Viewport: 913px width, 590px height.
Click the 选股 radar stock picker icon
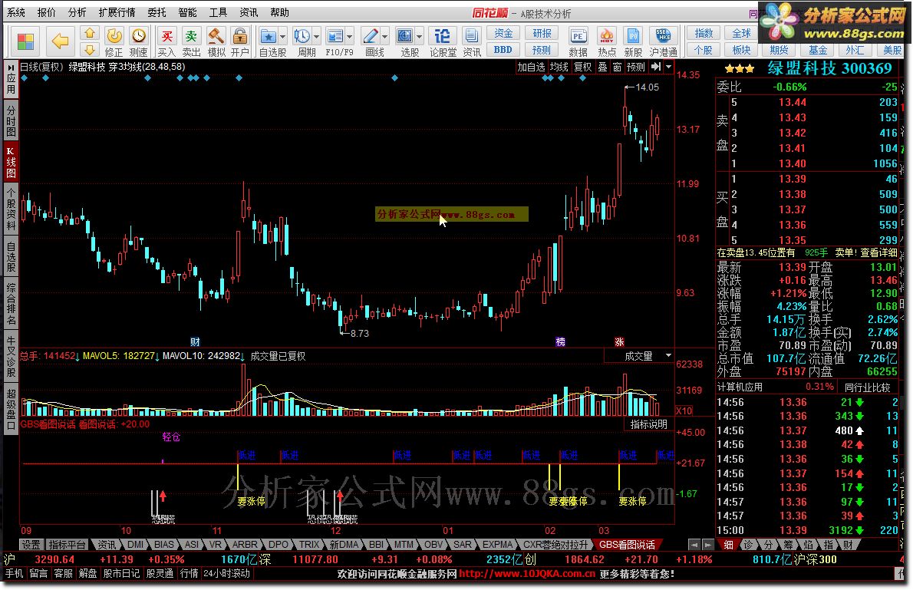pos(405,36)
